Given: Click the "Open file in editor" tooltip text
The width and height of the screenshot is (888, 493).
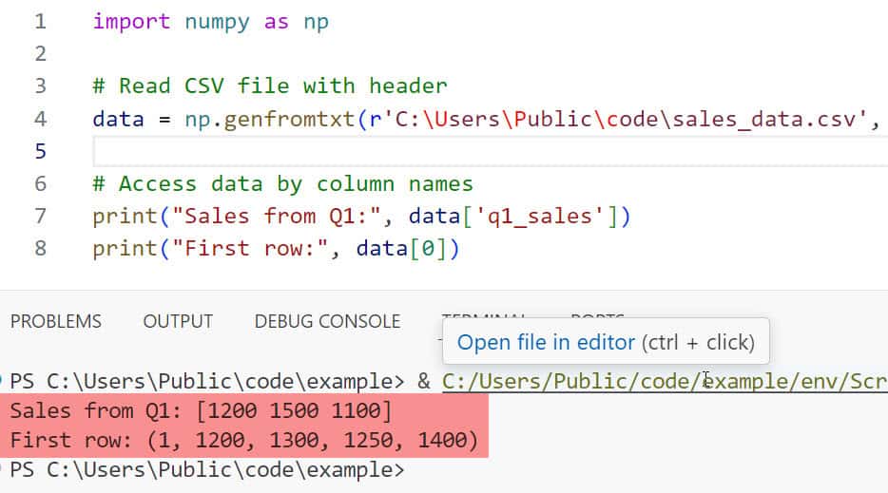Looking at the screenshot, I should pyautogui.click(x=546, y=342).
